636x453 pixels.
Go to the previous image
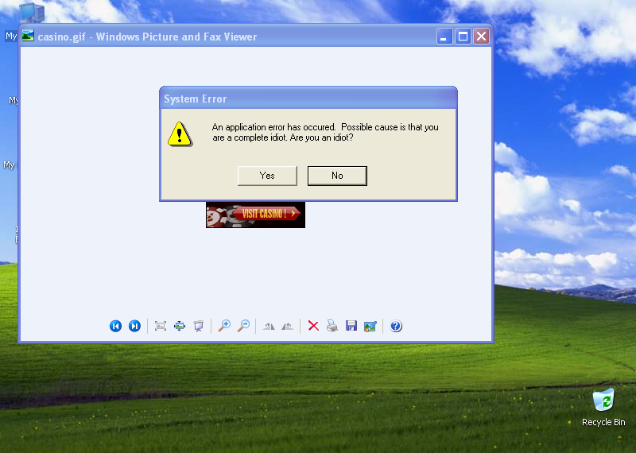pyautogui.click(x=115, y=326)
